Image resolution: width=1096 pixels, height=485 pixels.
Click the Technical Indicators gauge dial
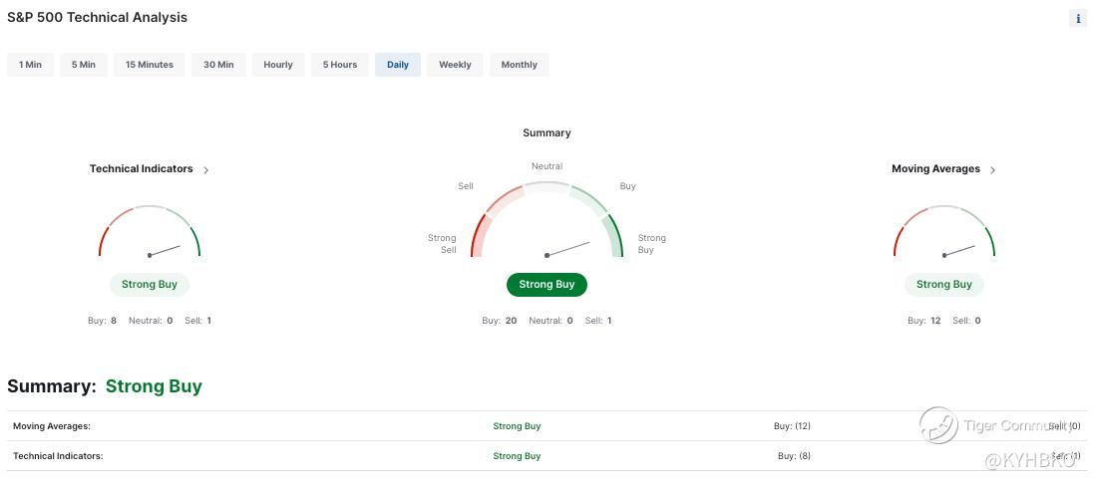tap(150, 231)
